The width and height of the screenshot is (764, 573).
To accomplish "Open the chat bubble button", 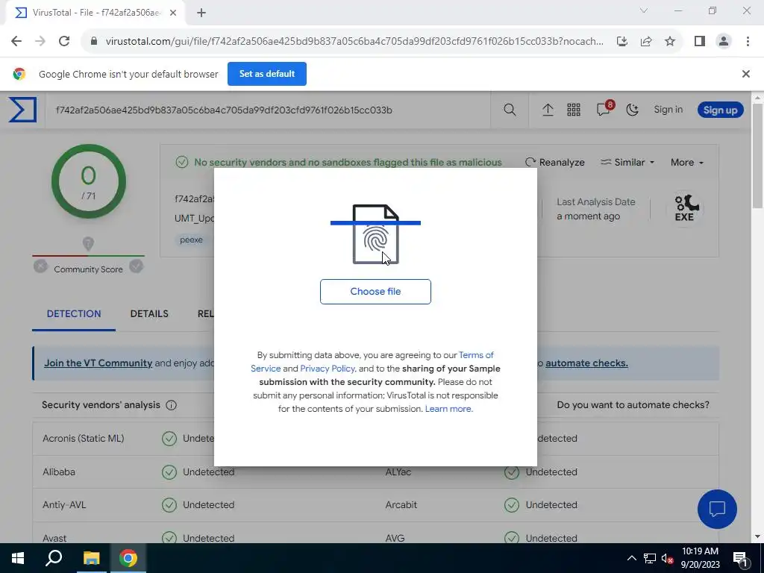I will [x=717, y=509].
